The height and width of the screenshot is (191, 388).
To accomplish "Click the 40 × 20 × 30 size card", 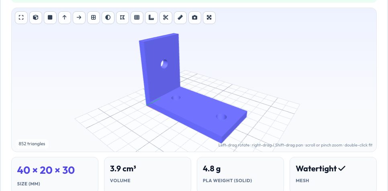I will tap(55, 174).
